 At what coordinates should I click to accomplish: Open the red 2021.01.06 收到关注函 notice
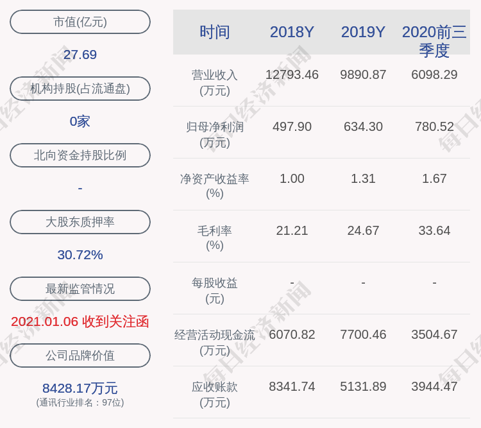point(80,321)
